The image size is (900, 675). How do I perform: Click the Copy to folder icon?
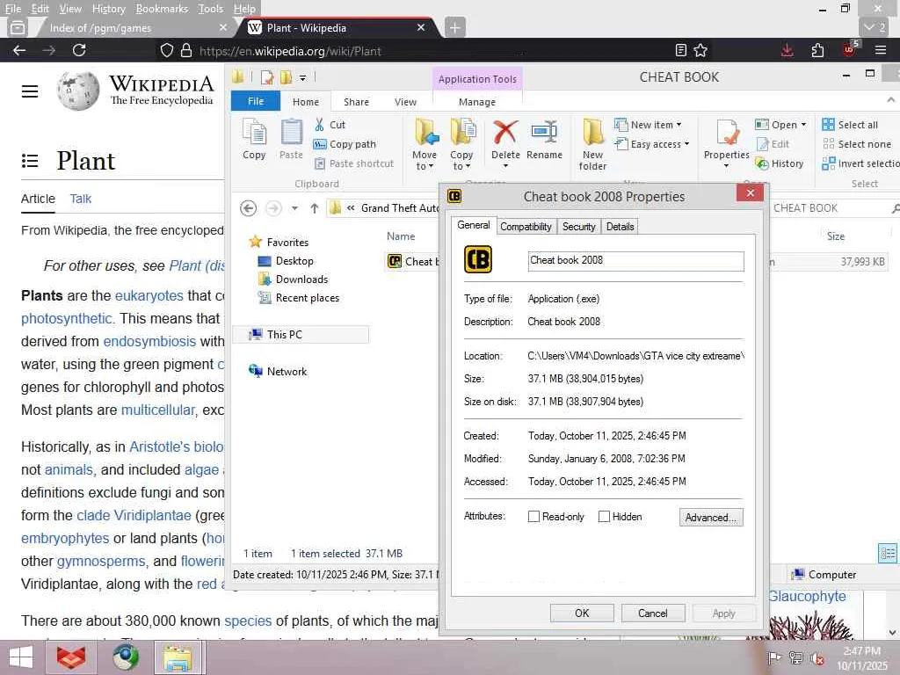[462, 132]
